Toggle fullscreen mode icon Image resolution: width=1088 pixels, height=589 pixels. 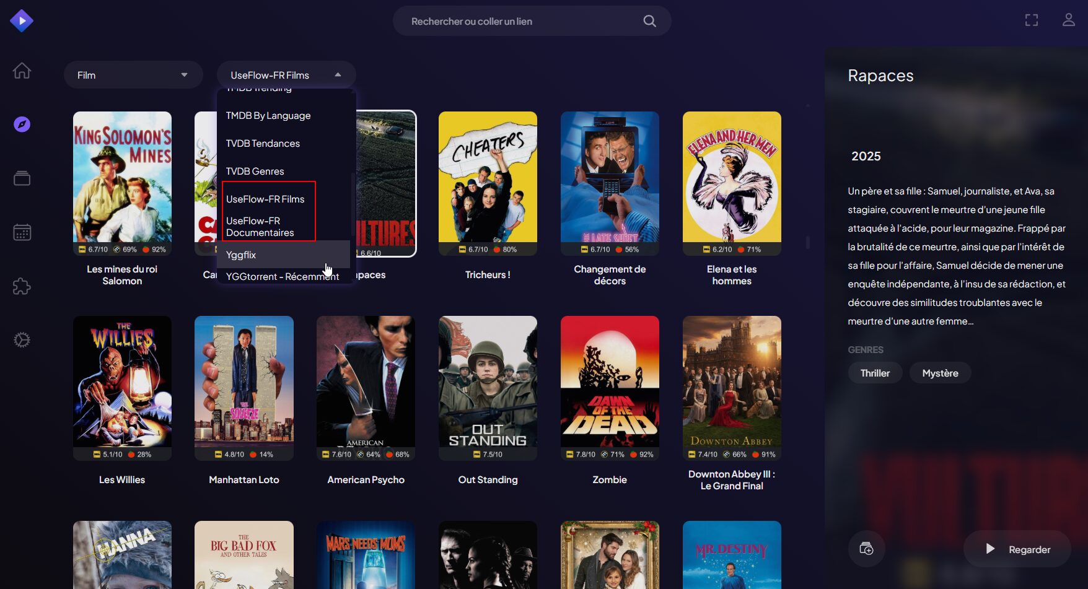click(1032, 20)
